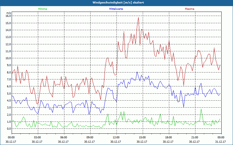Click the 0,0 y-axis value
This screenshot has width=233, height=145.
[9, 129]
